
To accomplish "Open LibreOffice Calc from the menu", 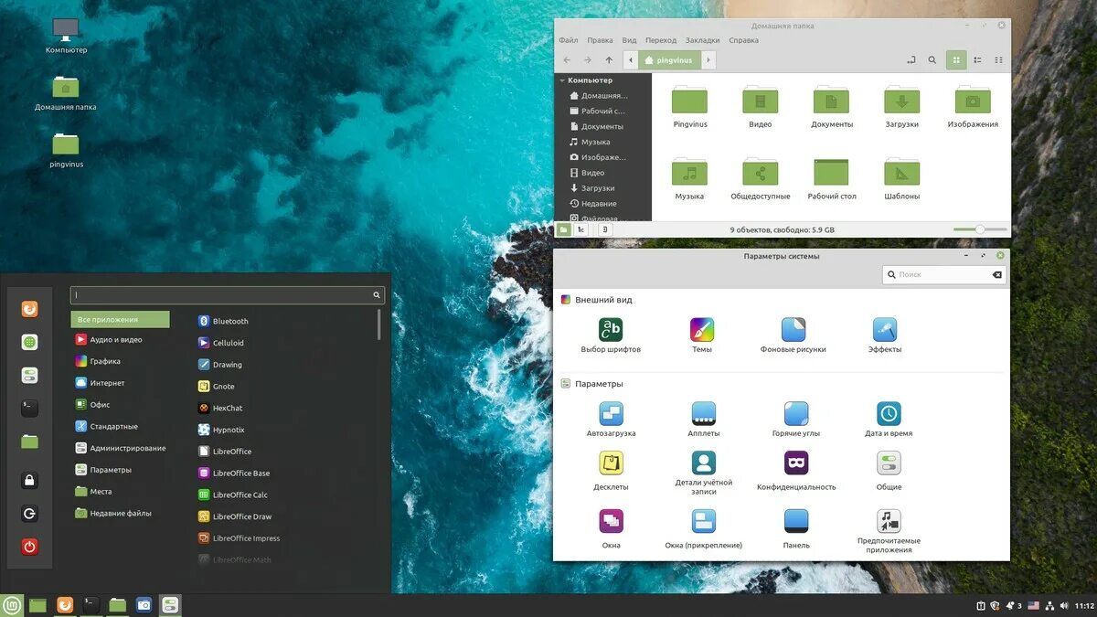I will coord(233,495).
